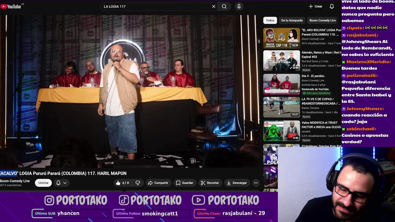Click the Red Bull Surco y 2 más channel text
This screenshot has width=395, height=222.
tap(315, 61)
